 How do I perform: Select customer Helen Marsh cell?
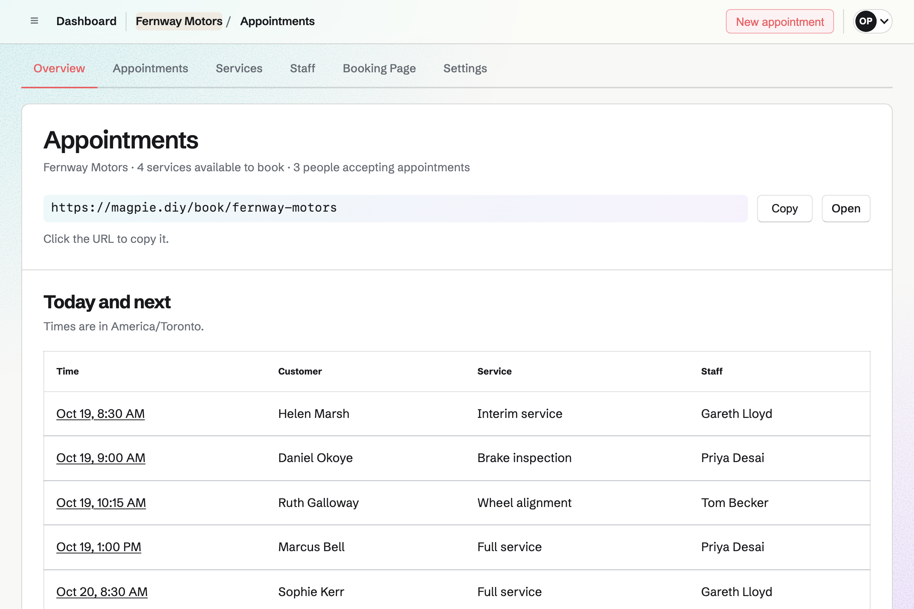point(313,414)
